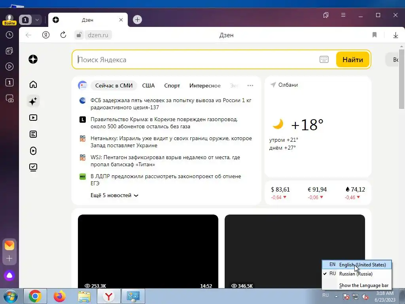Open the Правительство Крыма gas pipeline news
Screen dimensions: 405x304
pyautogui.click(x=164, y=123)
